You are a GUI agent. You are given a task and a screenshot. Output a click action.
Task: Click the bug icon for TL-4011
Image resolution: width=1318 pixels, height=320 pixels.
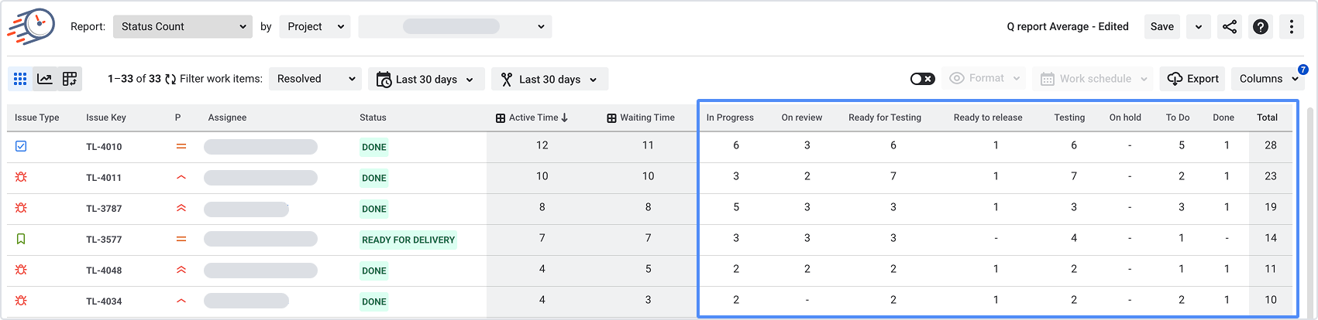(x=21, y=177)
